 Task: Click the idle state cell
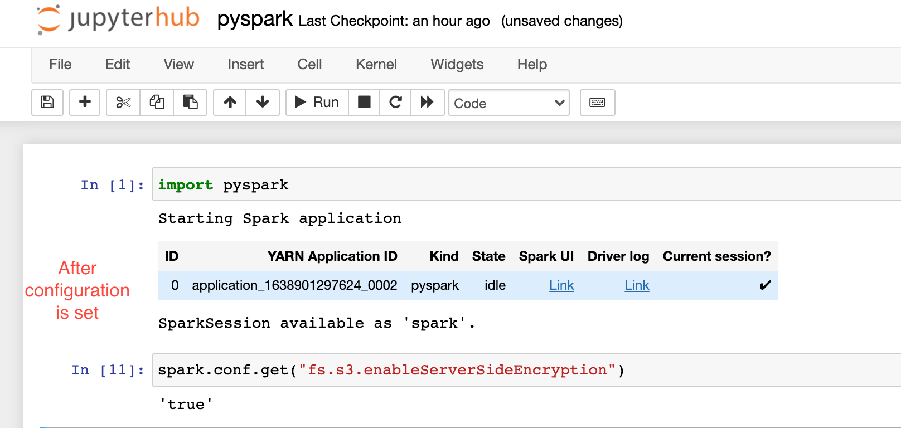(495, 285)
